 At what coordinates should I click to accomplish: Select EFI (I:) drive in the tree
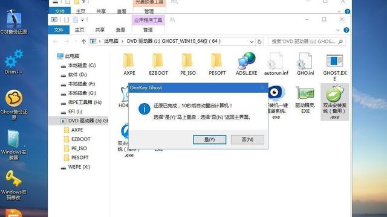pyautogui.click(x=71, y=112)
